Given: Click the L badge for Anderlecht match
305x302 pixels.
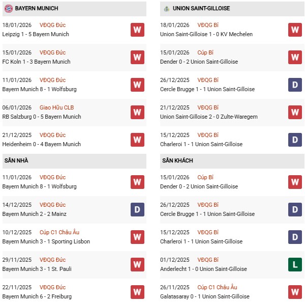Looking at the screenshot, I should pos(295,264).
